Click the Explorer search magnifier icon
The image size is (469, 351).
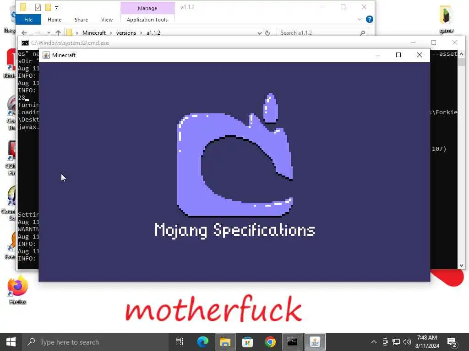[x=363, y=33]
